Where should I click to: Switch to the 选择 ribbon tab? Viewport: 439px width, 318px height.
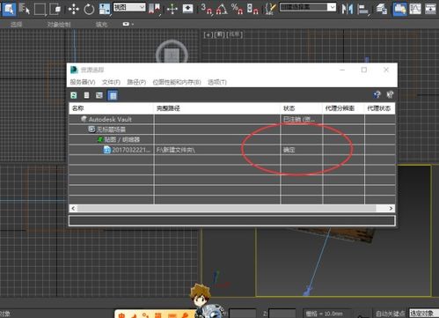point(17,25)
